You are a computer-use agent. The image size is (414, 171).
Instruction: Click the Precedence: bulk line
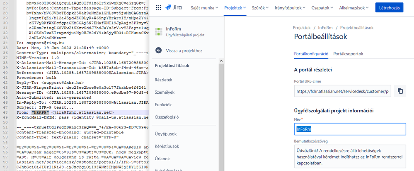point(36,78)
